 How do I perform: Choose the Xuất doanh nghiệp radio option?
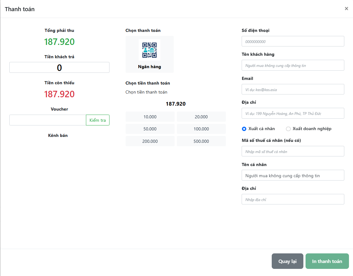coord(288,129)
